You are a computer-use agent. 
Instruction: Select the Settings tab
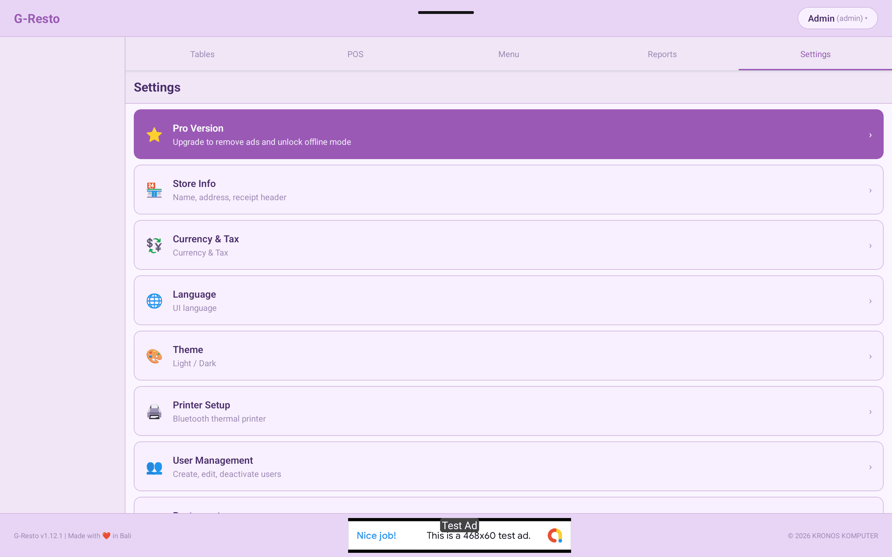coord(815,54)
